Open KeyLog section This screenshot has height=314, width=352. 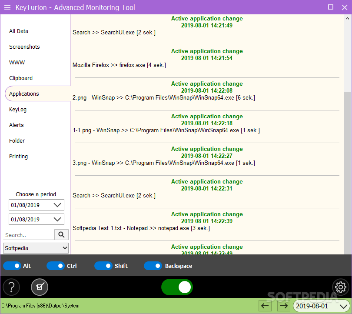coord(18,110)
